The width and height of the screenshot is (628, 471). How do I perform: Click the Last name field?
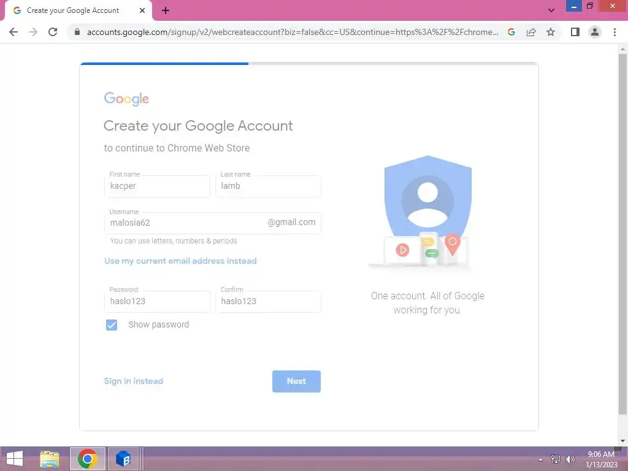[x=269, y=186]
